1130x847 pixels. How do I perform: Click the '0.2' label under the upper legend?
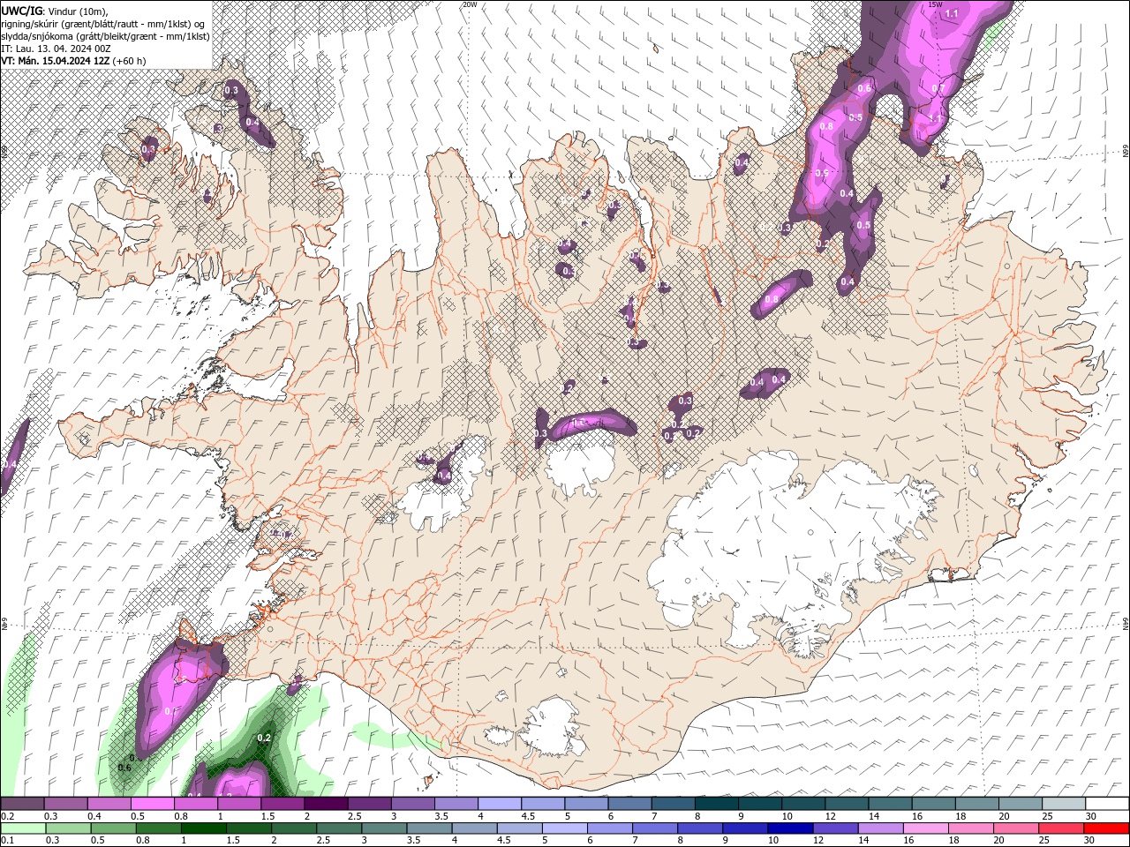(7, 816)
